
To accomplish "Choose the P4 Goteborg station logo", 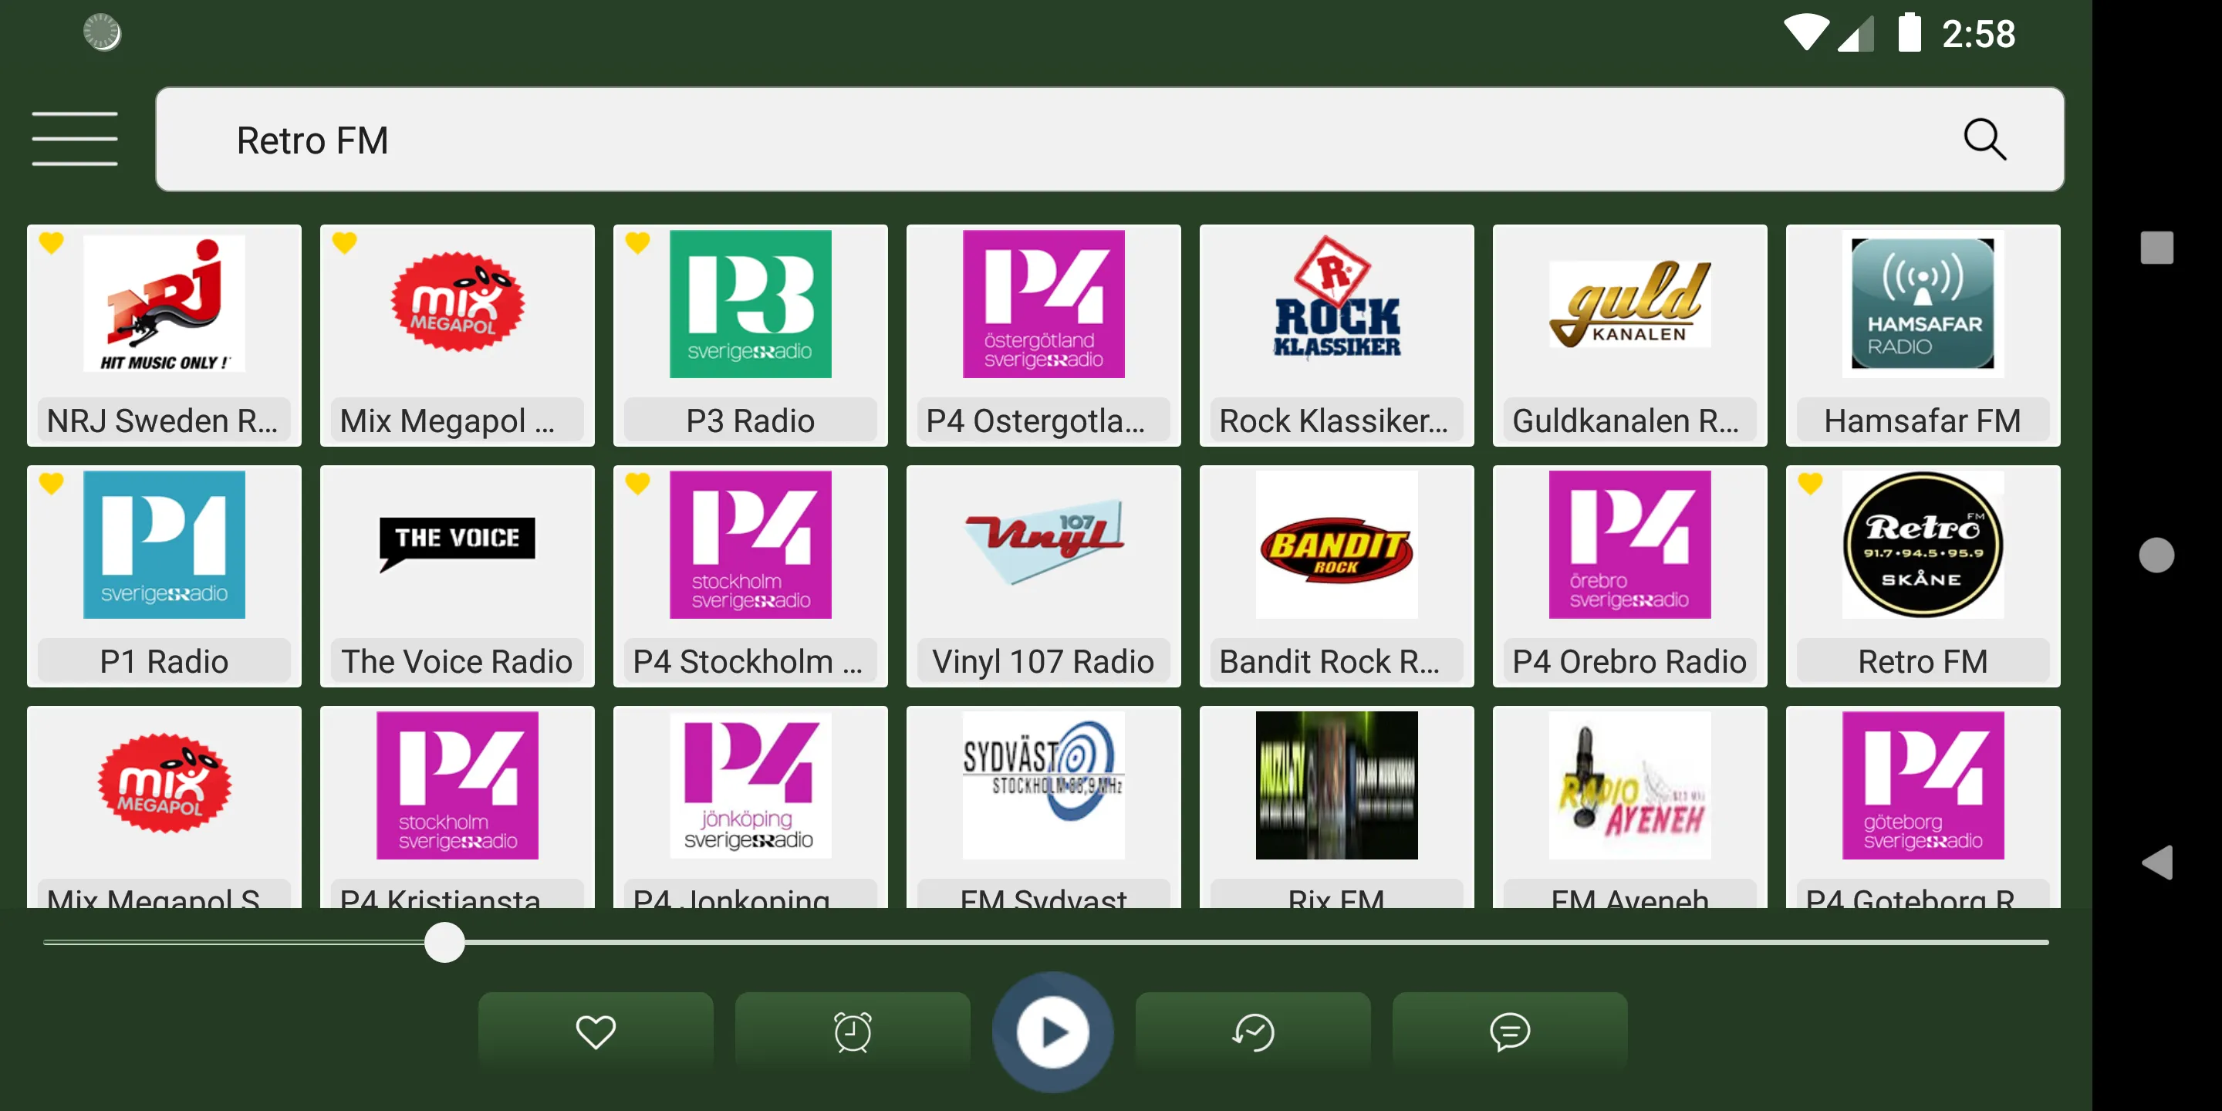I will [x=1923, y=785].
